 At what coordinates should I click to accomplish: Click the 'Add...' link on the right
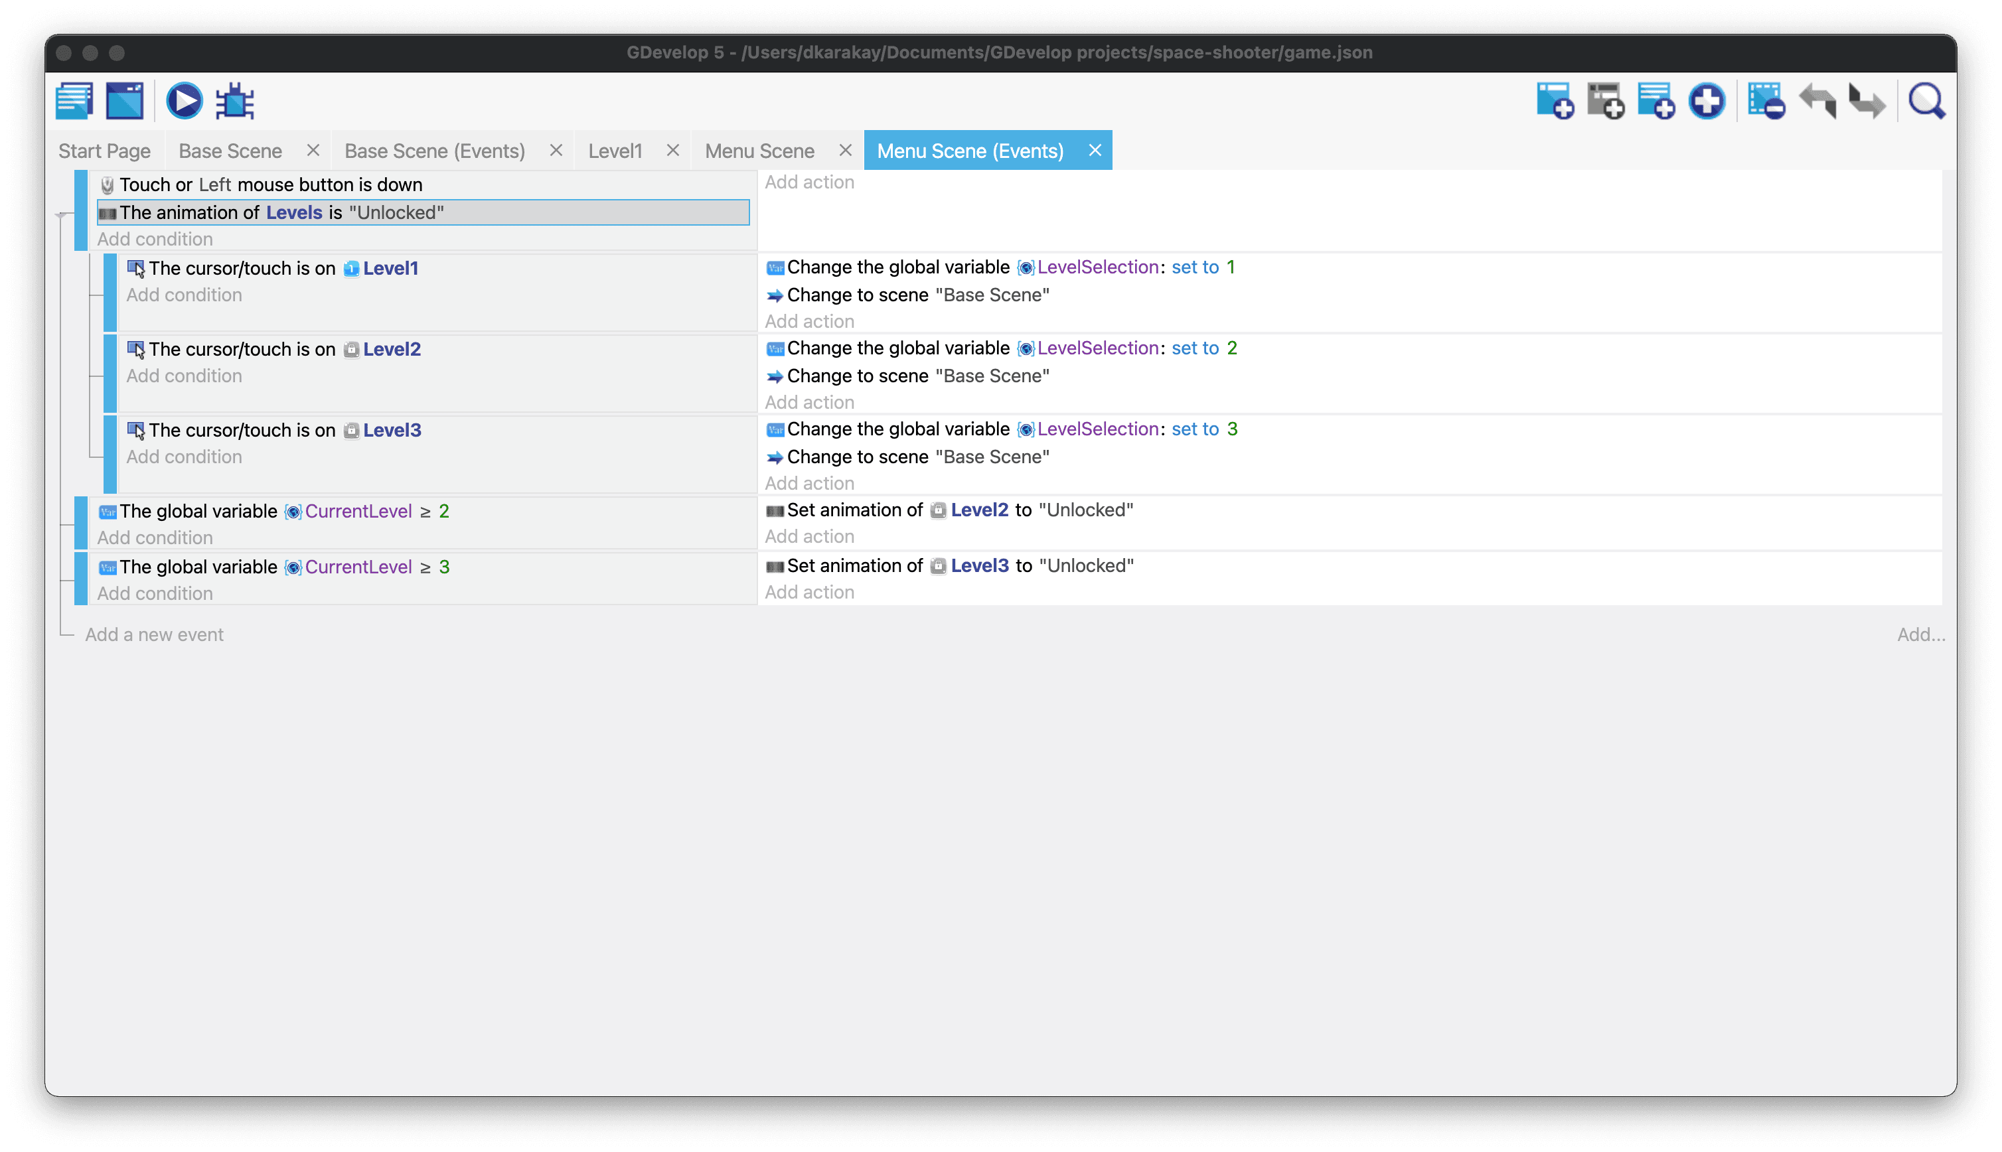1920,634
